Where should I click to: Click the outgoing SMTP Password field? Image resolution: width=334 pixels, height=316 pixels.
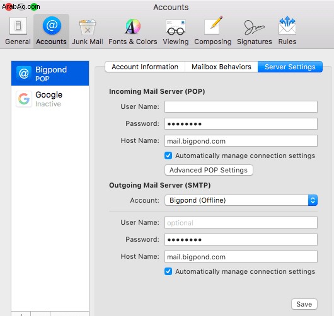tap(241, 240)
